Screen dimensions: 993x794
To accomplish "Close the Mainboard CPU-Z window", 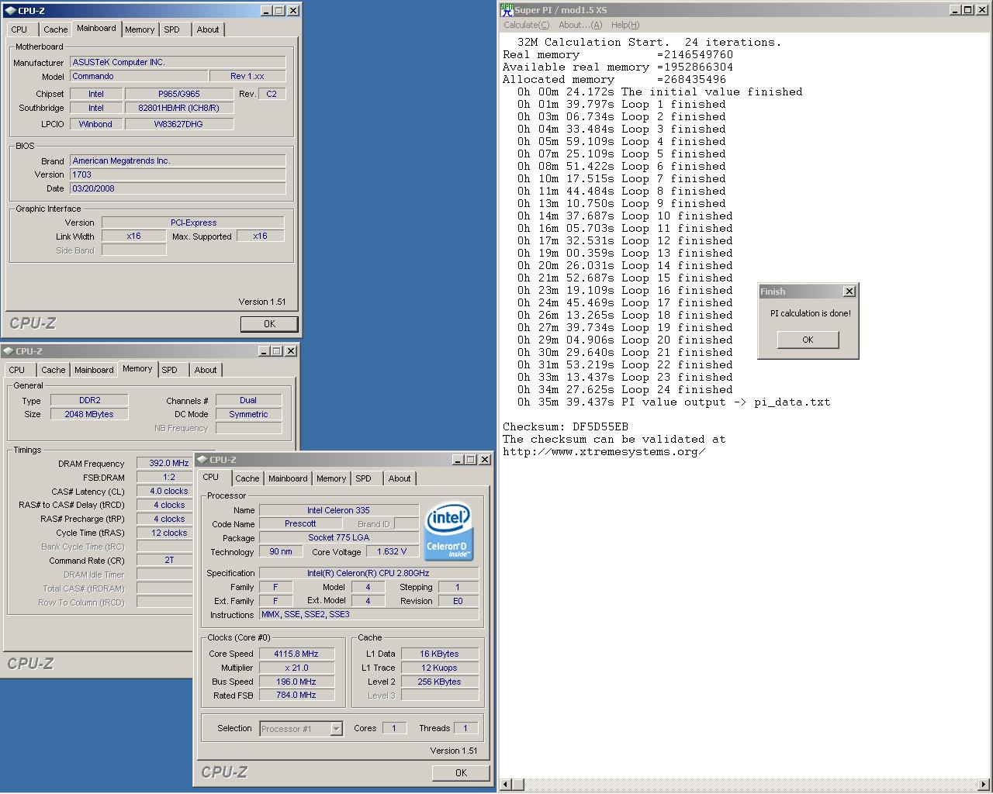I will (x=293, y=11).
